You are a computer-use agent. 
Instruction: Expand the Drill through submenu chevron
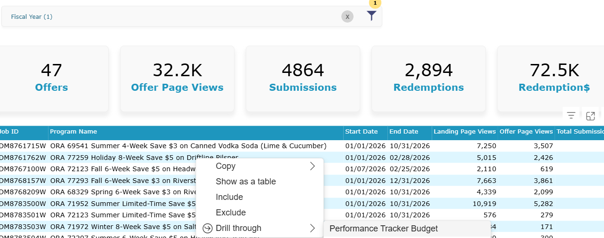(x=313, y=228)
